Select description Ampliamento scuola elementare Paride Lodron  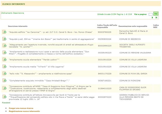[x=34, y=60]
